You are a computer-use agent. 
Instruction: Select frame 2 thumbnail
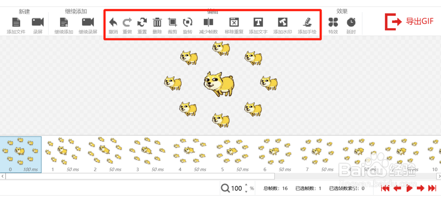click(x=106, y=154)
